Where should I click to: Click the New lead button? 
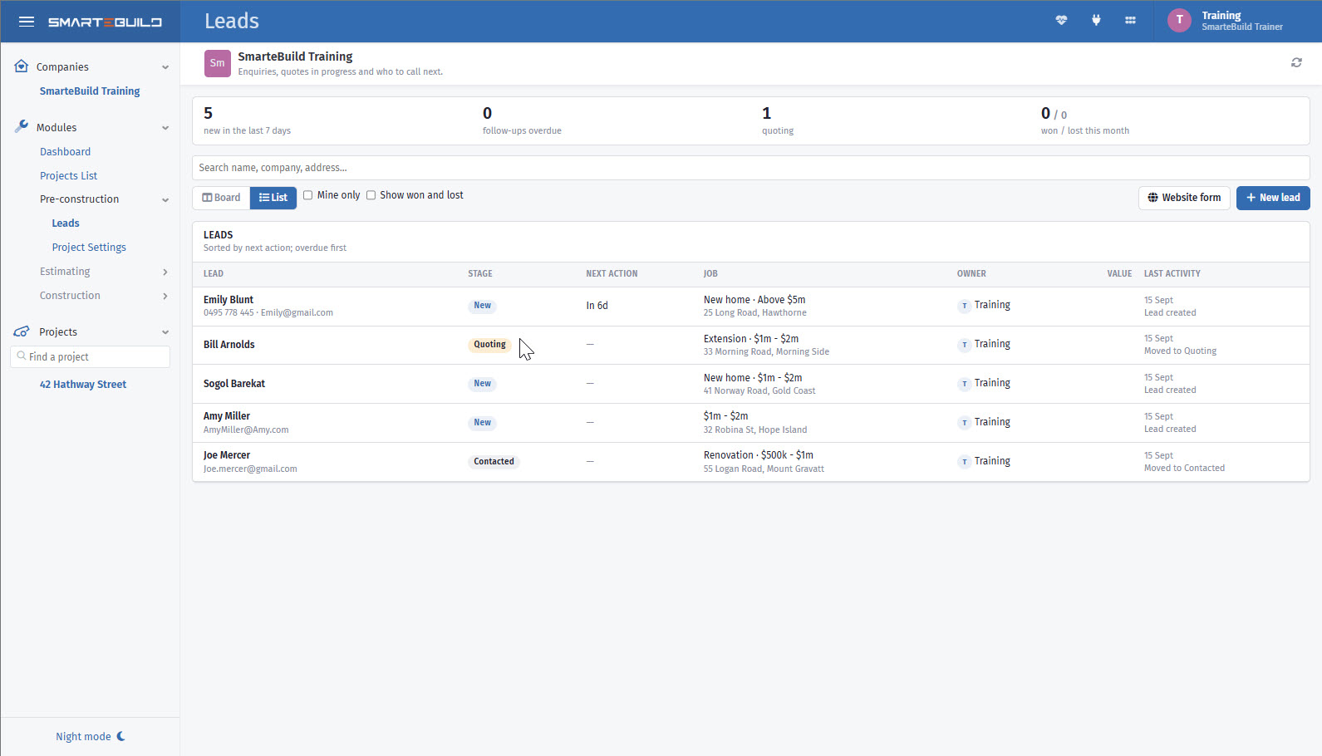pos(1273,198)
